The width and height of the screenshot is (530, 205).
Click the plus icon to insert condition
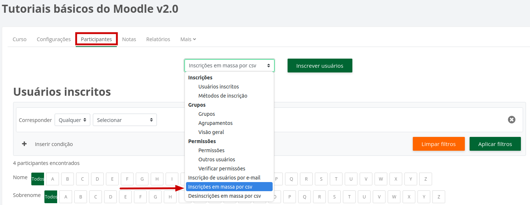coord(24,144)
